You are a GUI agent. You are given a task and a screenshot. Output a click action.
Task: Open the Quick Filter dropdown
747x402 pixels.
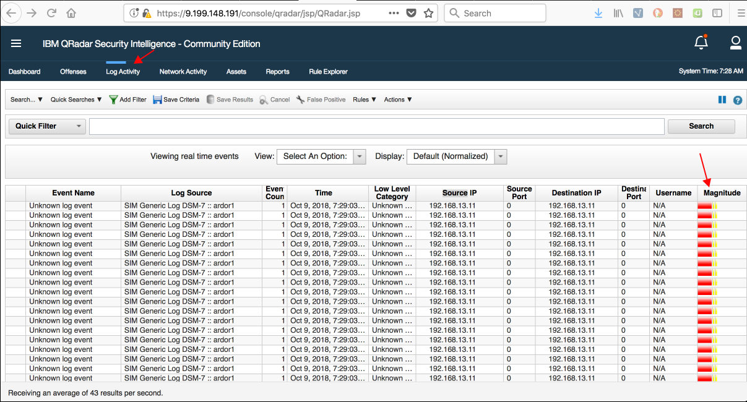79,126
